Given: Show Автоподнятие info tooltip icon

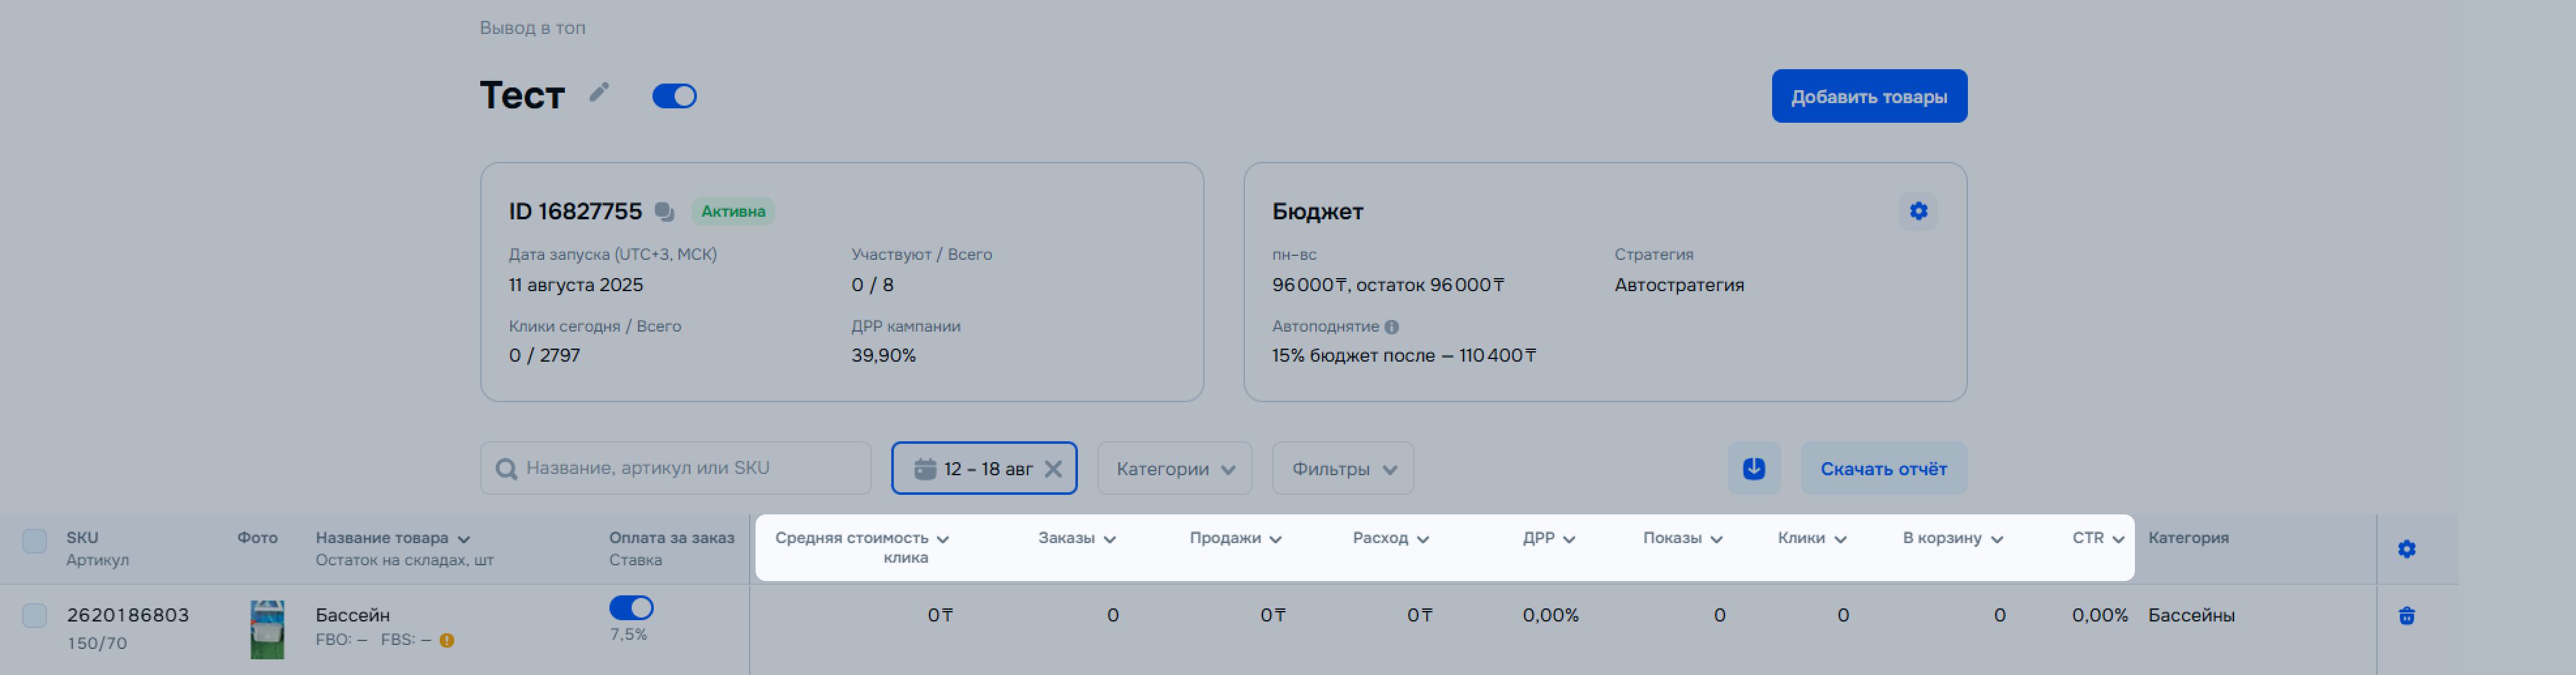Looking at the screenshot, I should click(x=1391, y=327).
